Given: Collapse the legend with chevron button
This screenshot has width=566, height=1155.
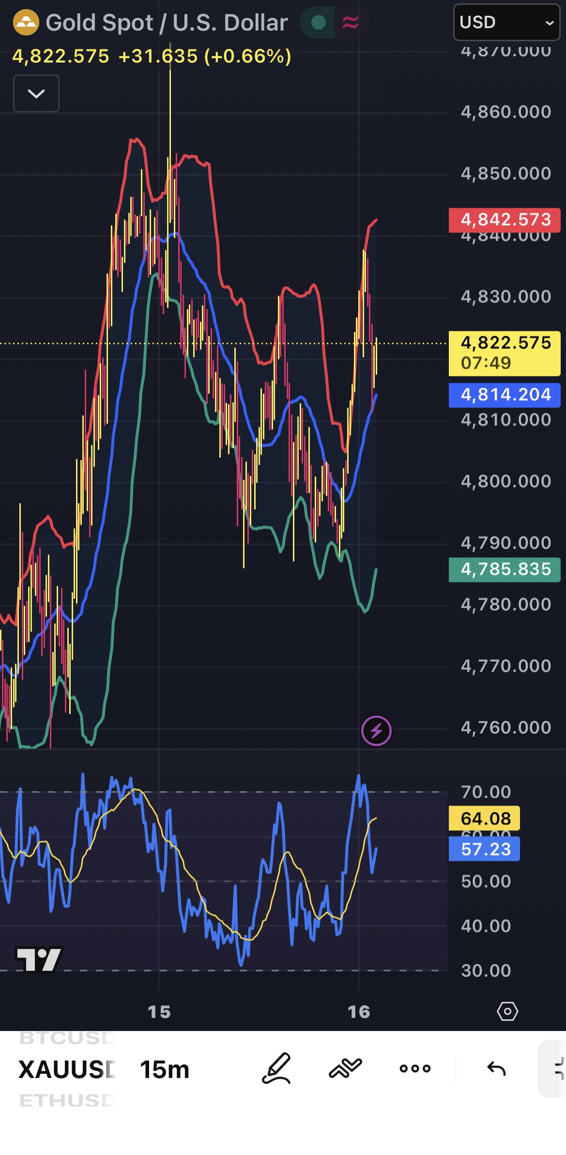Looking at the screenshot, I should pos(36,94).
